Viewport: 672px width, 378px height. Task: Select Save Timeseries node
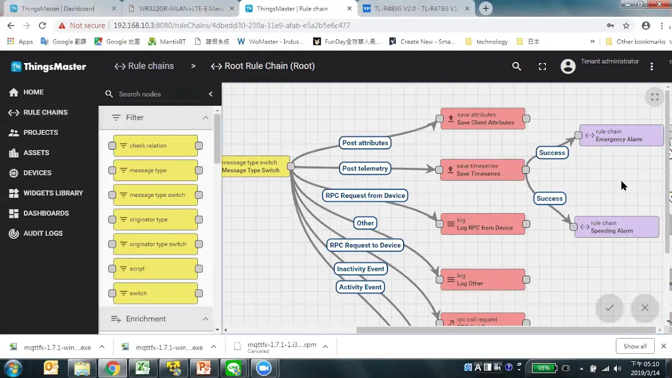point(483,170)
